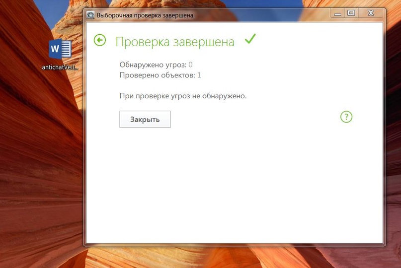
Task: Click the bottom border of the scan window
Action: [234, 244]
